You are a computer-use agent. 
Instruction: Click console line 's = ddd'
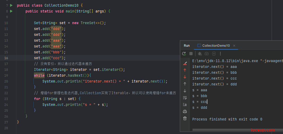(x=200, y=107)
